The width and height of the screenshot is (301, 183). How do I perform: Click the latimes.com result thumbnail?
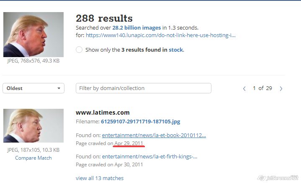33,125
